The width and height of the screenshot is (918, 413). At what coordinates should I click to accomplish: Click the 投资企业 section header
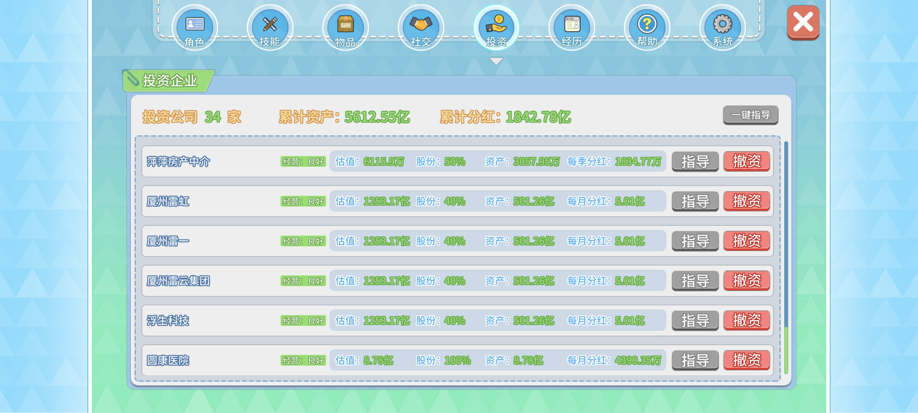point(169,81)
